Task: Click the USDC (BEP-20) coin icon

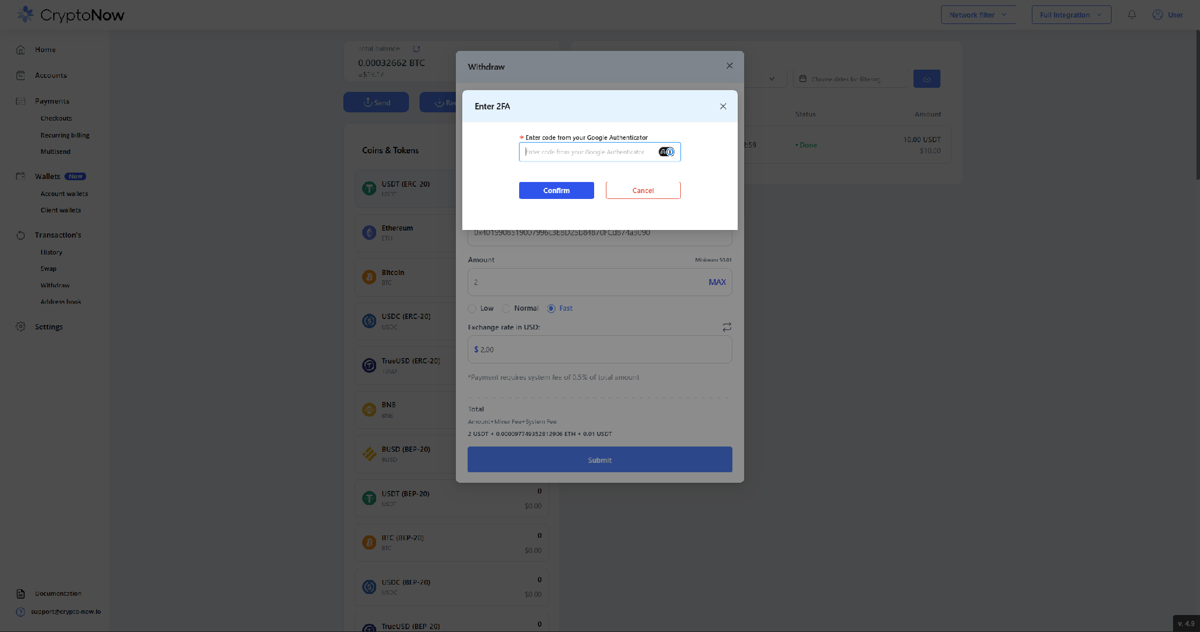Action: pos(369,586)
